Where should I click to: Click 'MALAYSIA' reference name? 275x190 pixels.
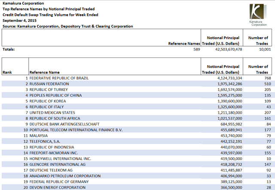pyautogui.click(x=38, y=136)
